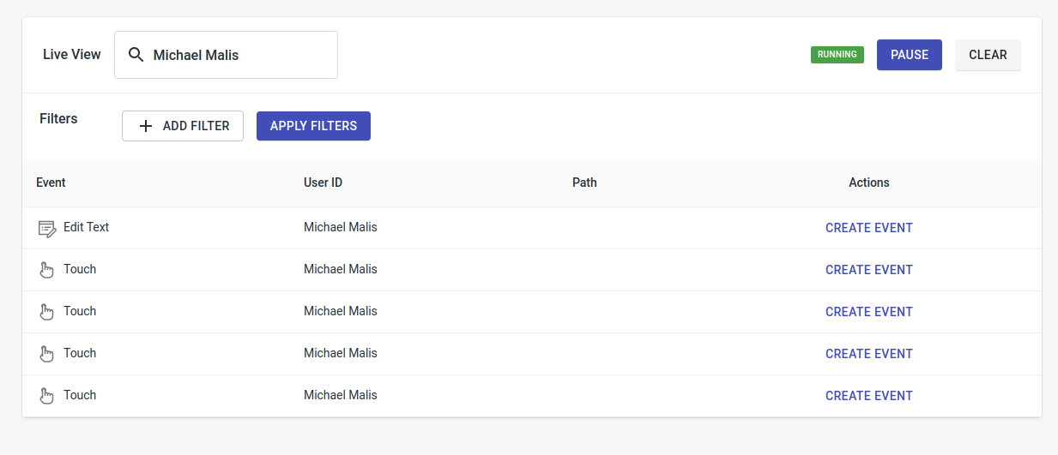
Task: Focus the Michael Malis search field
Action: [226, 55]
